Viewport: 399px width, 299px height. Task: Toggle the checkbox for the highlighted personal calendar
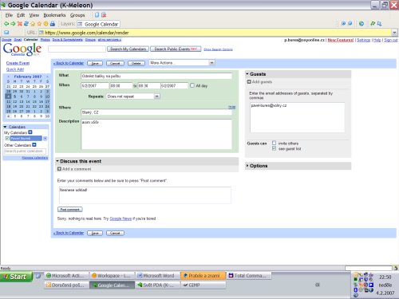7,138
